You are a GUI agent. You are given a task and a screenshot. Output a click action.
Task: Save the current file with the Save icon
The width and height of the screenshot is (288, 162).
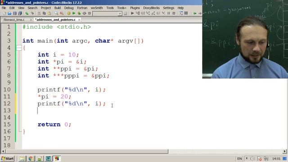pyautogui.click(x=15, y=13)
